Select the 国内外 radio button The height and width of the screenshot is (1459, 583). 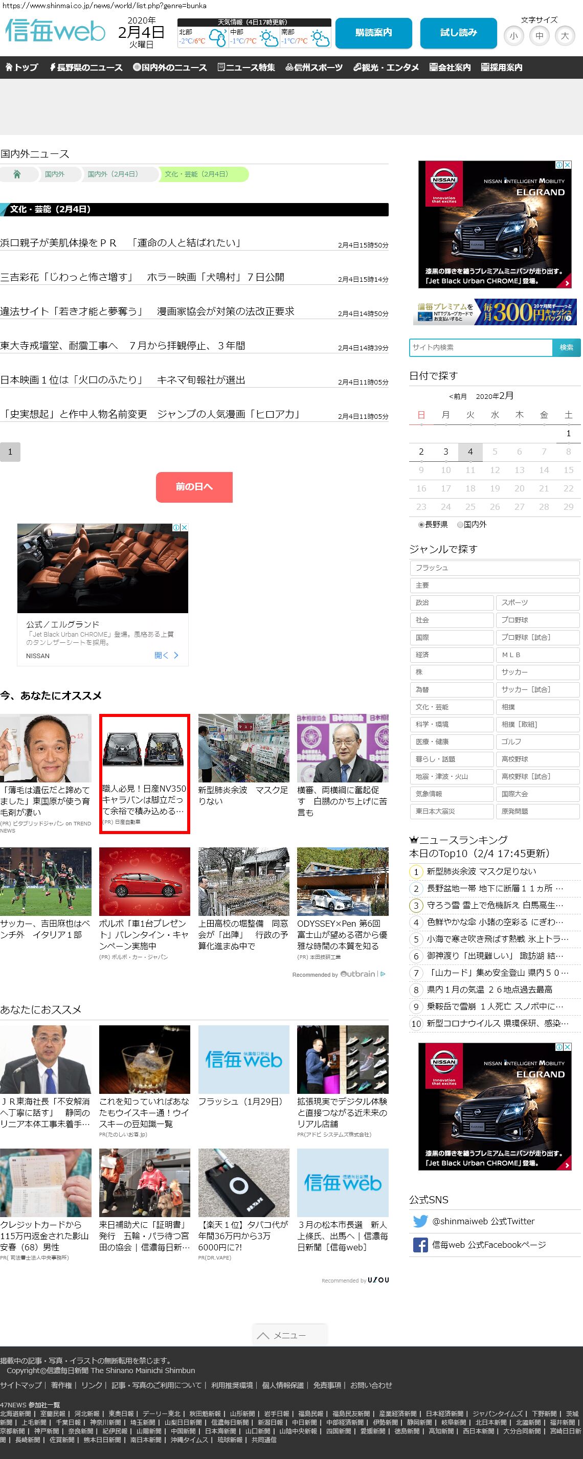tap(460, 525)
